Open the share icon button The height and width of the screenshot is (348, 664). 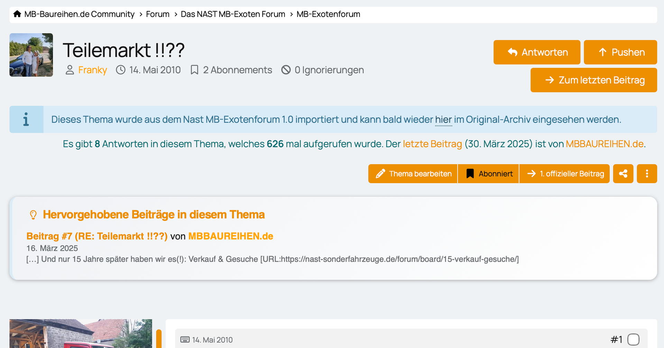point(623,173)
